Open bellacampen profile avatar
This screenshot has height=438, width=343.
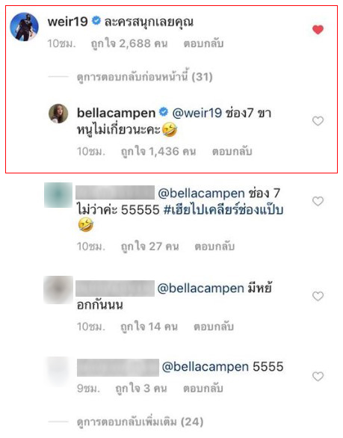[58, 114]
